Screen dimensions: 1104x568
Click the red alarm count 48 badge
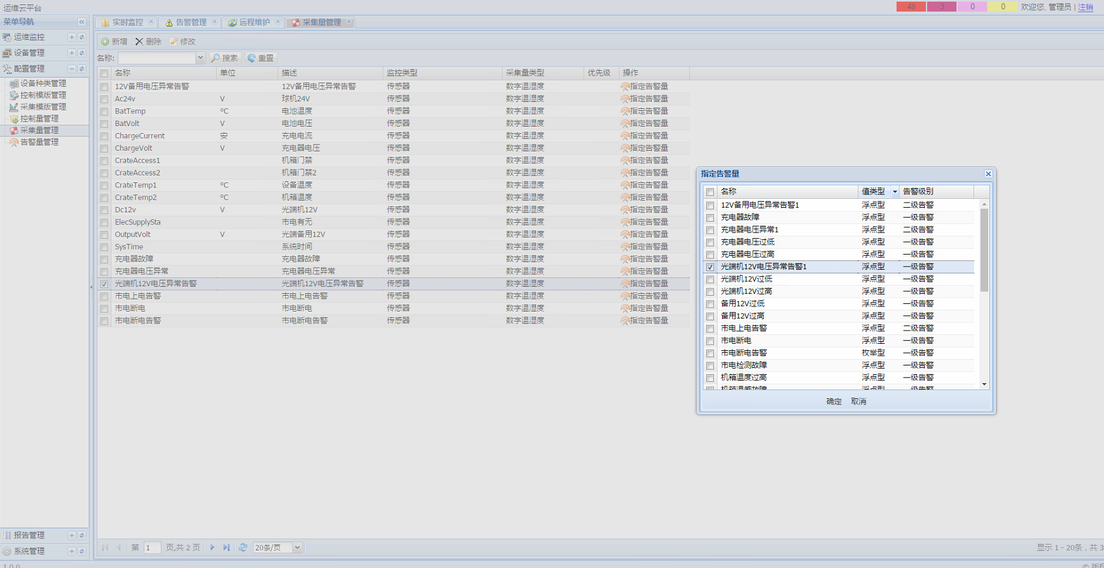[911, 6]
